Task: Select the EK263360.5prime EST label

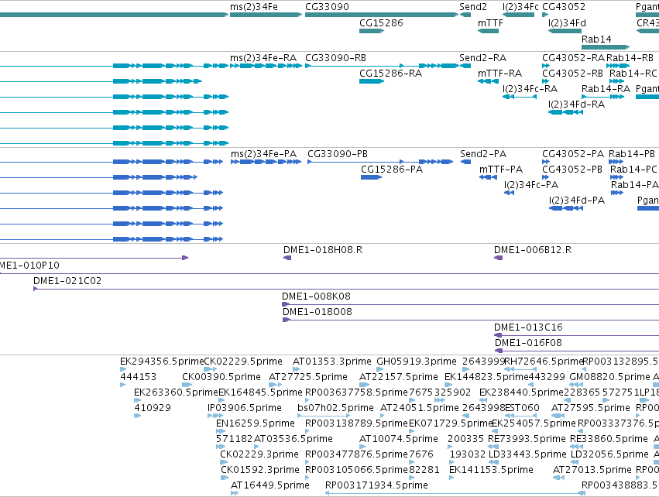Action: 176,392
